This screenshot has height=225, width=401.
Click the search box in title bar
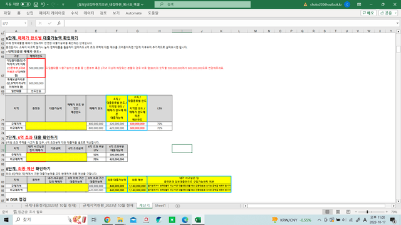point(202,4)
